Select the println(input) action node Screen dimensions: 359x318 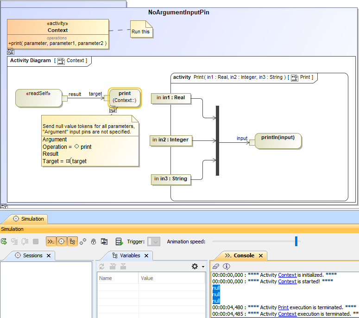click(278, 141)
